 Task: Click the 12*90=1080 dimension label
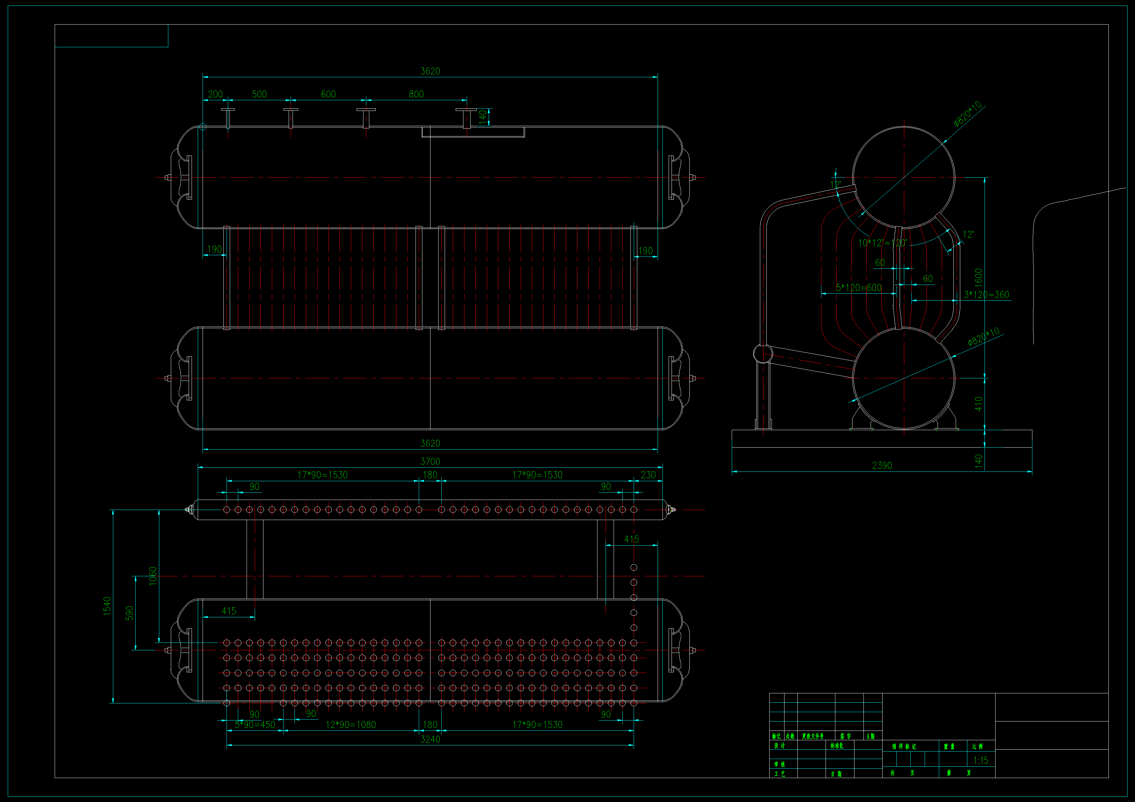pos(351,724)
